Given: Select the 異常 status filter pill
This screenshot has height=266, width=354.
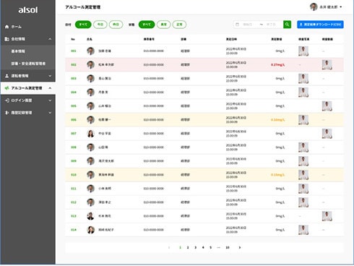Looking at the screenshot, I should 164,25.
